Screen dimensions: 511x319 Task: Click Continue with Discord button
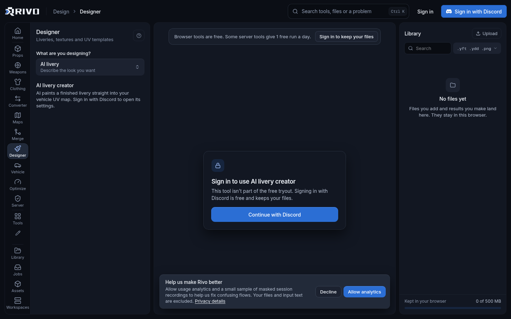point(275,214)
